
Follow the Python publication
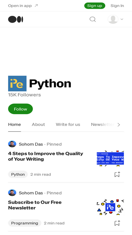click(x=20, y=109)
